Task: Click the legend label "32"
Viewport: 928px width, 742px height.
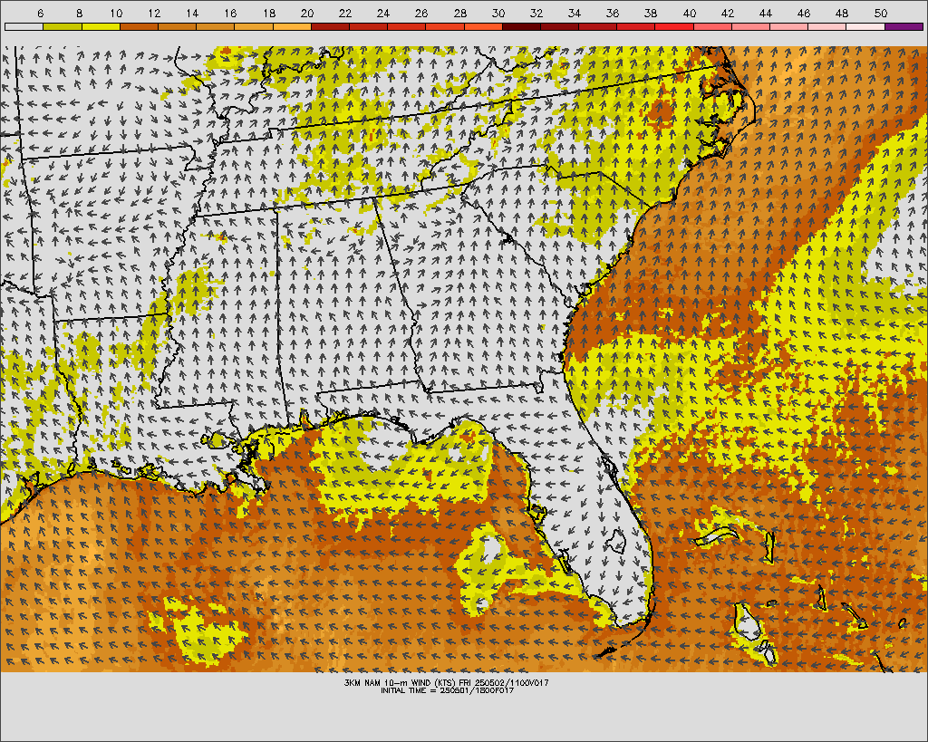Action: (536, 13)
